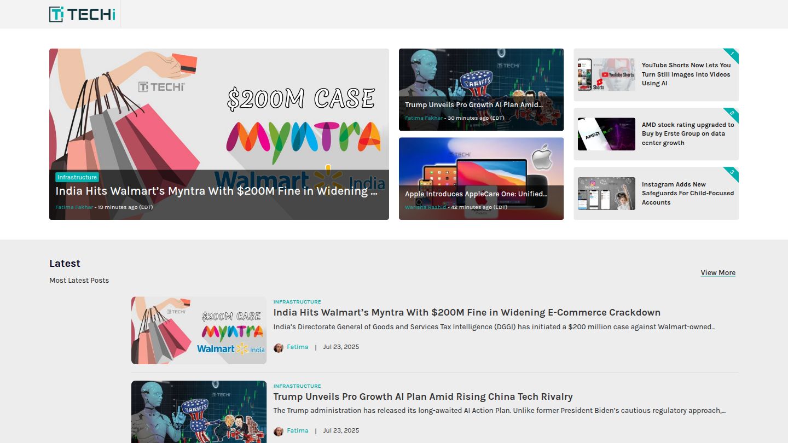
Task: Click Fatima Fakhar on the Trump AI Plan card
Action: [424, 118]
